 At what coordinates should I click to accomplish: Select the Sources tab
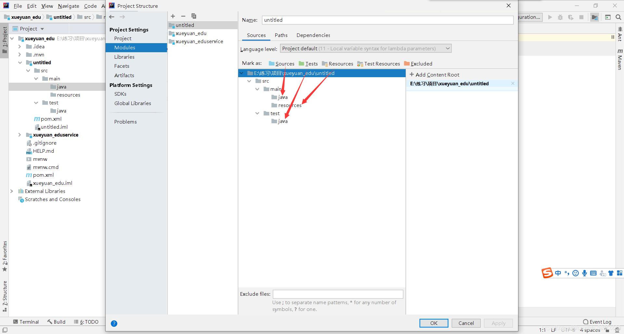tap(256, 35)
